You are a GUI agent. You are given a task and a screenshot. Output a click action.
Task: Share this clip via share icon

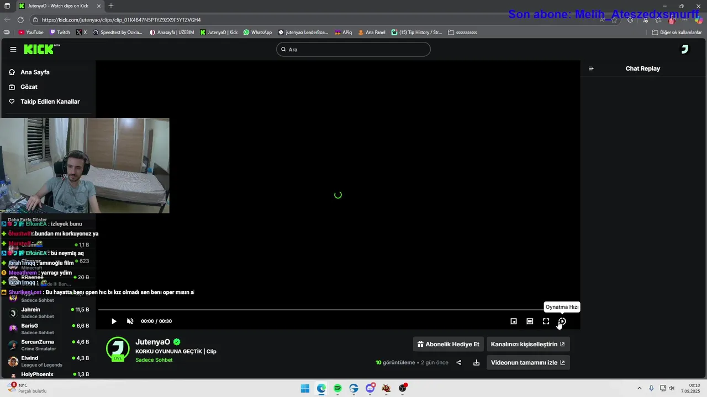click(459, 362)
